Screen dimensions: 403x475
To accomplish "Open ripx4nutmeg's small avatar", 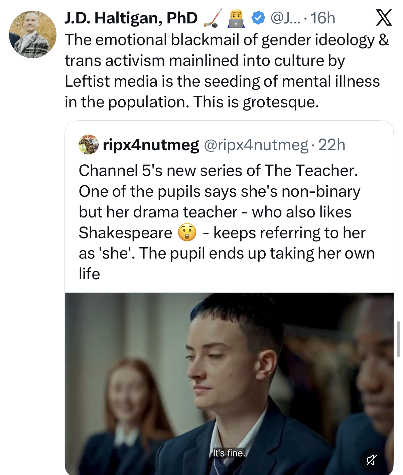I will coord(89,145).
